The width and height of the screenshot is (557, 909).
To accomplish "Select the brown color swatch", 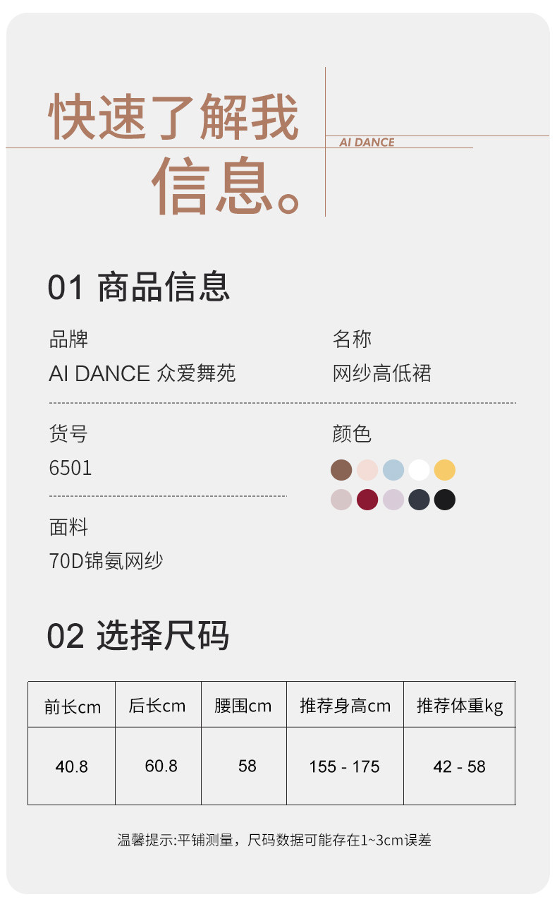I will pyautogui.click(x=341, y=470).
